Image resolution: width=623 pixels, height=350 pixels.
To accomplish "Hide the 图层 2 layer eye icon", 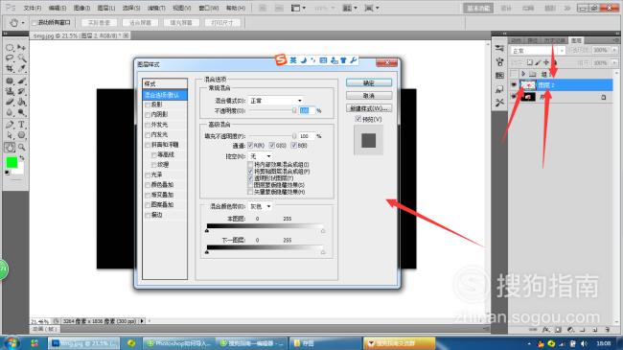I will point(514,84).
